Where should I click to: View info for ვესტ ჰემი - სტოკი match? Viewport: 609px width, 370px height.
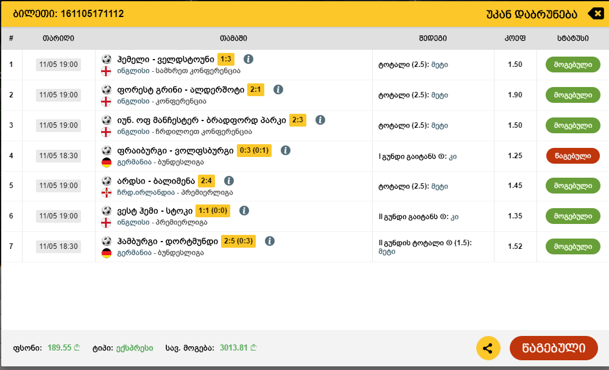point(244,211)
